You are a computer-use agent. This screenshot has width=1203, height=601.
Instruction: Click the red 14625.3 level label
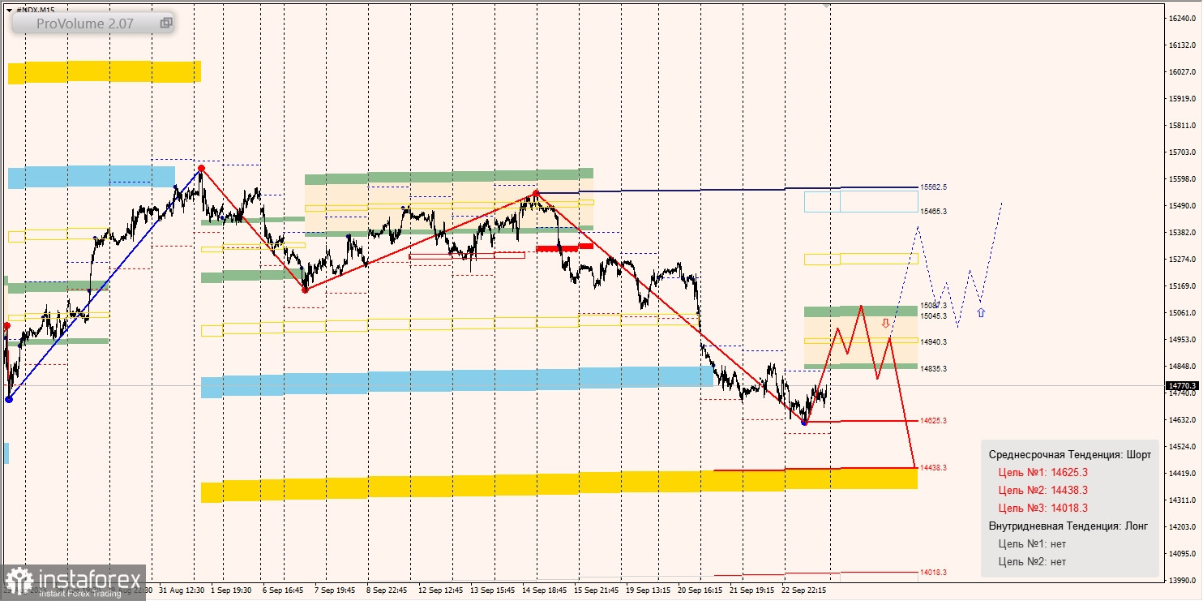click(934, 421)
